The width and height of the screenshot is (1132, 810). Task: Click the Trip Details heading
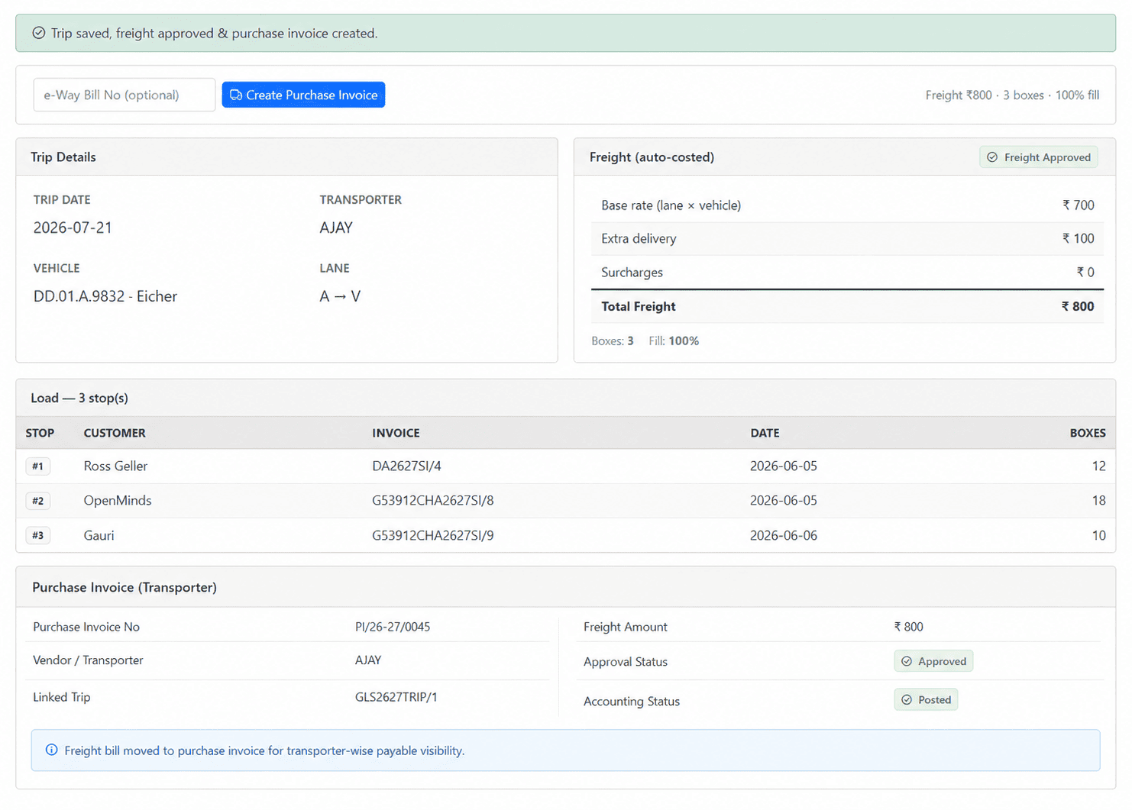click(63, 157)
